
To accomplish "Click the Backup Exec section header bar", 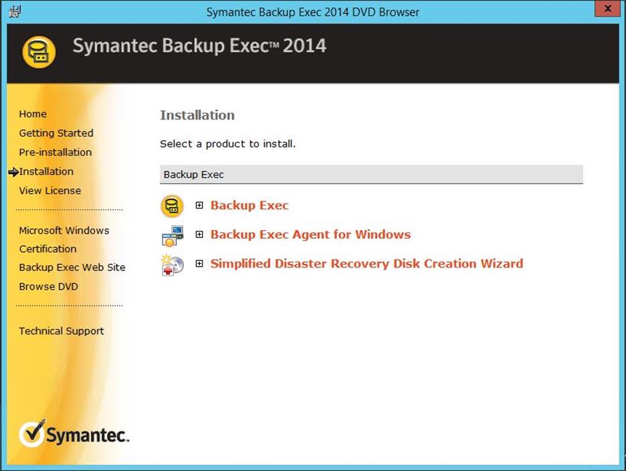I will click(372, 175).
